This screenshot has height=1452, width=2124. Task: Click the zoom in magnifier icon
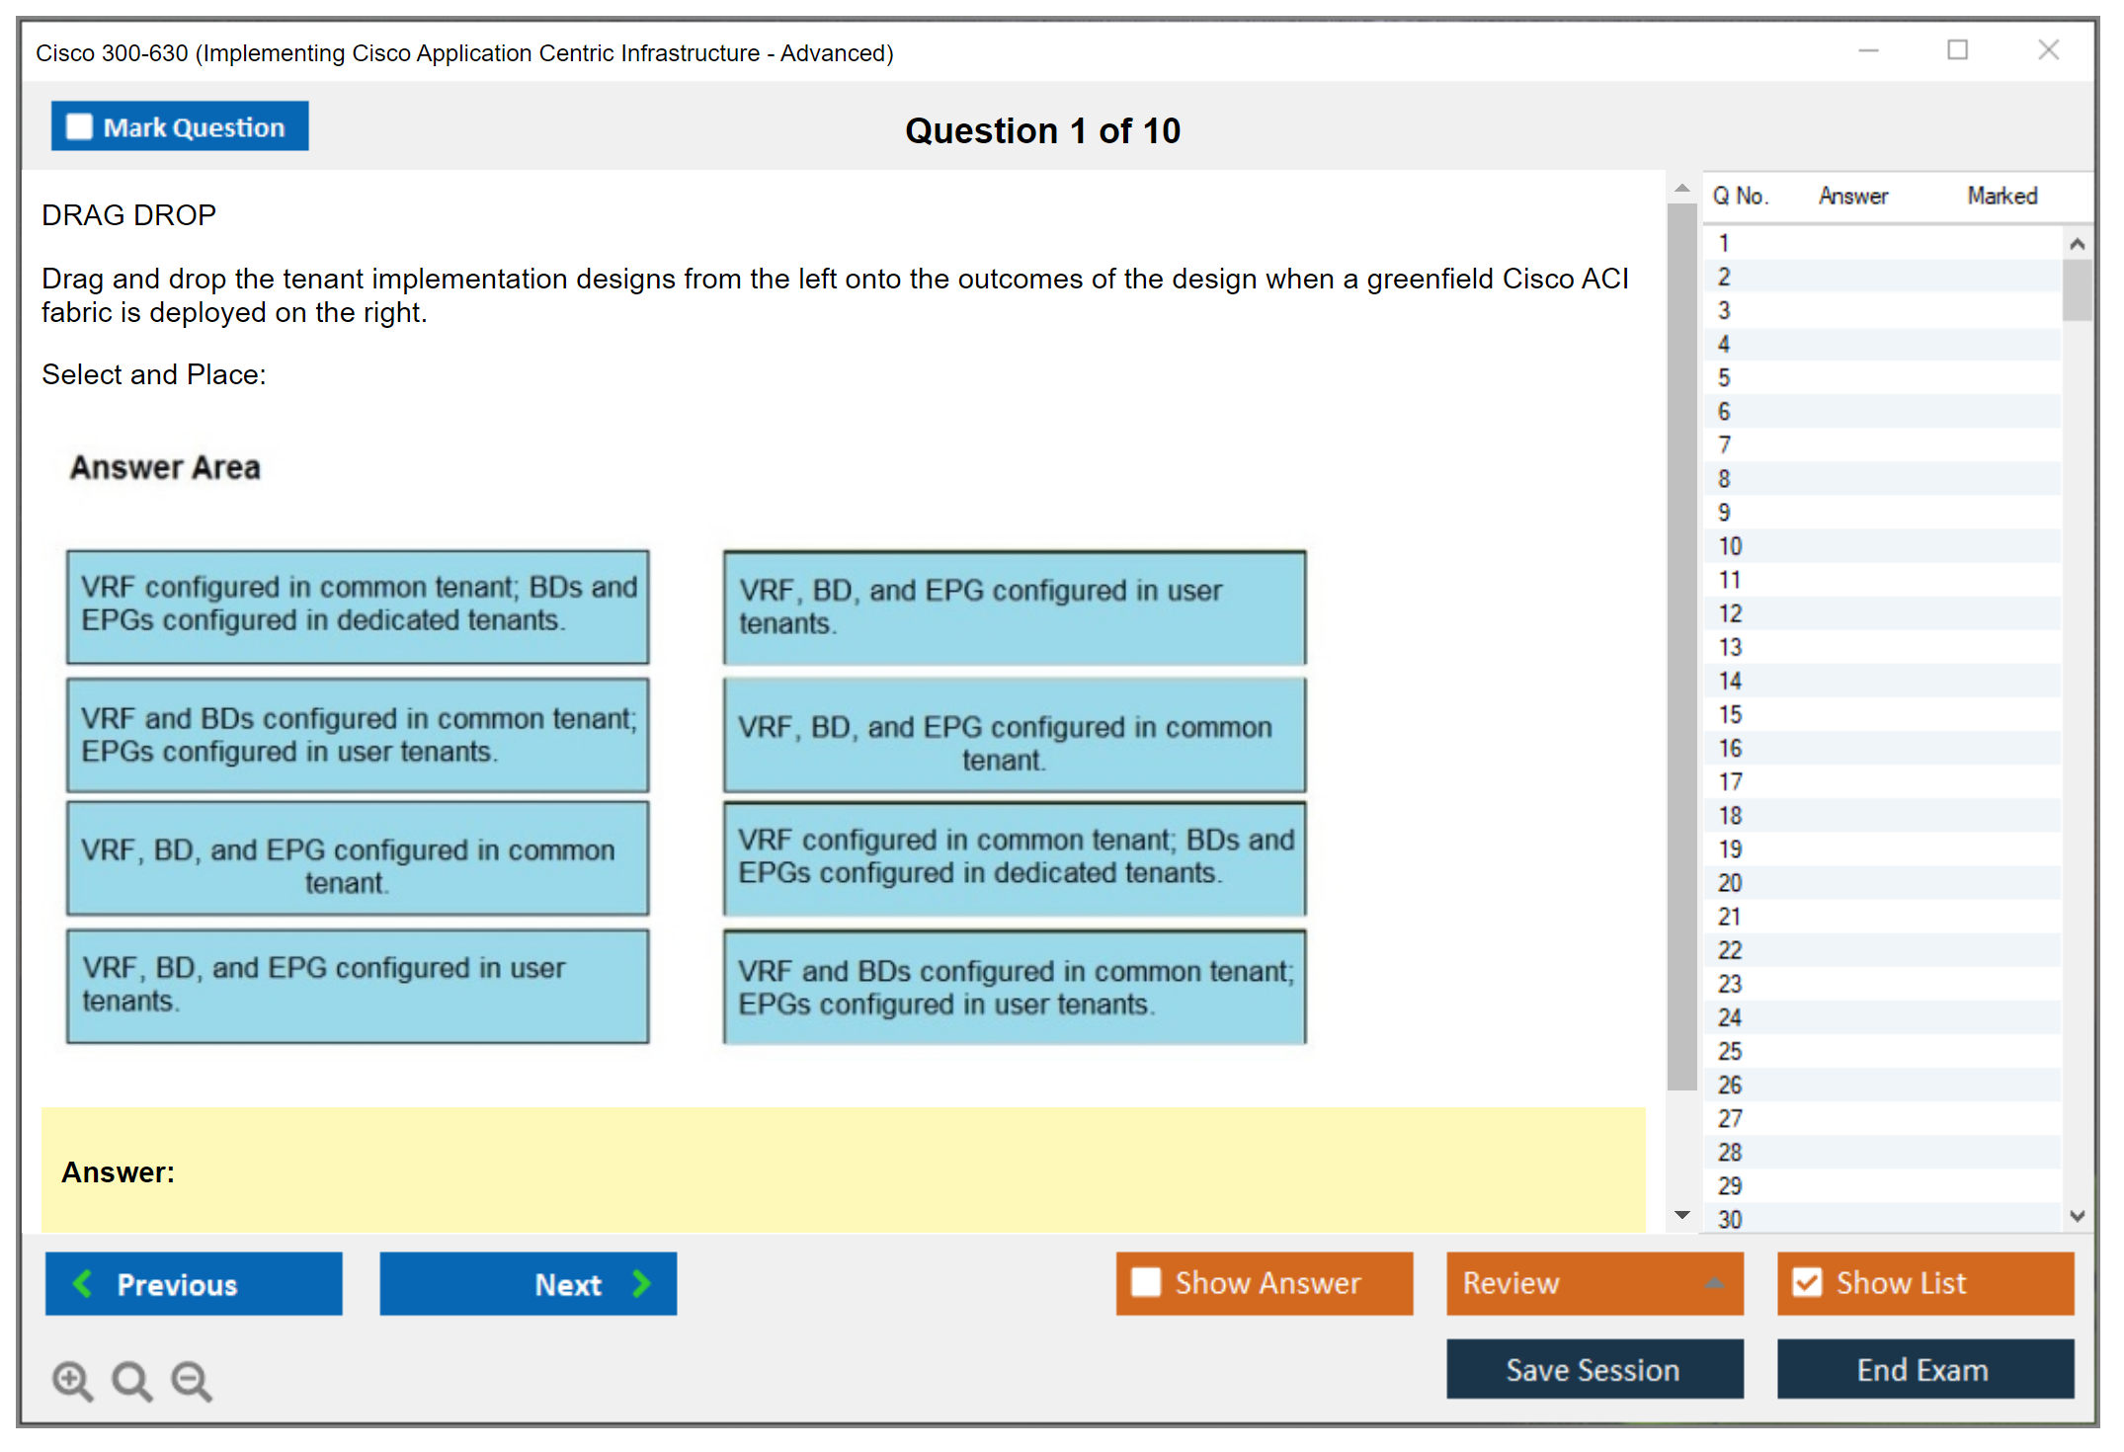[72, 1380]
